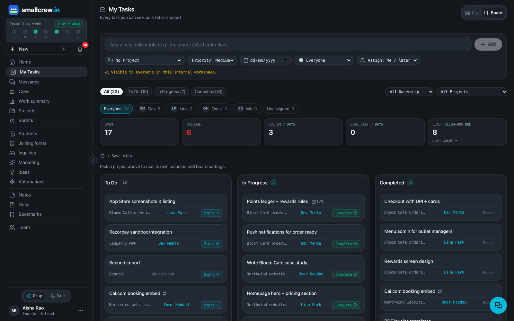The width and height of the screenshot is (514, 321).
Task: Select the Gray theme
Action: coord(35,296)
